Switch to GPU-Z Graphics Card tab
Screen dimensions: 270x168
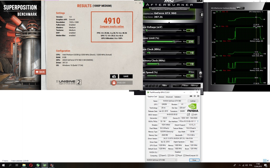coord(152,97)
